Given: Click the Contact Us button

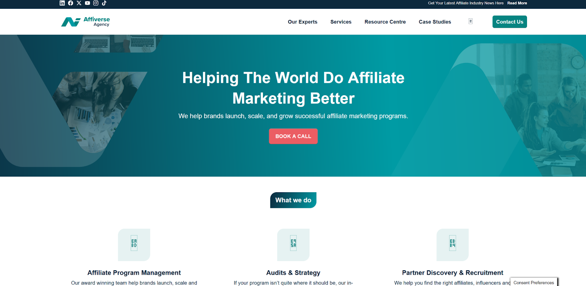Looking at the screenshot, I should coord(510,22).
